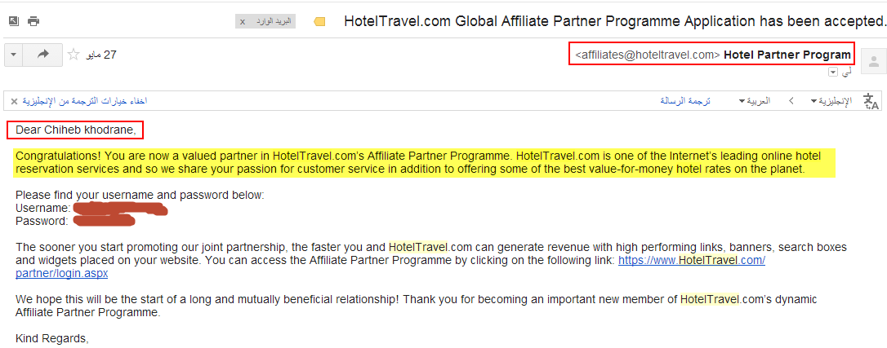887x348 pixels.
Task: Click the translate message link
Action: [x=685, y=101]
